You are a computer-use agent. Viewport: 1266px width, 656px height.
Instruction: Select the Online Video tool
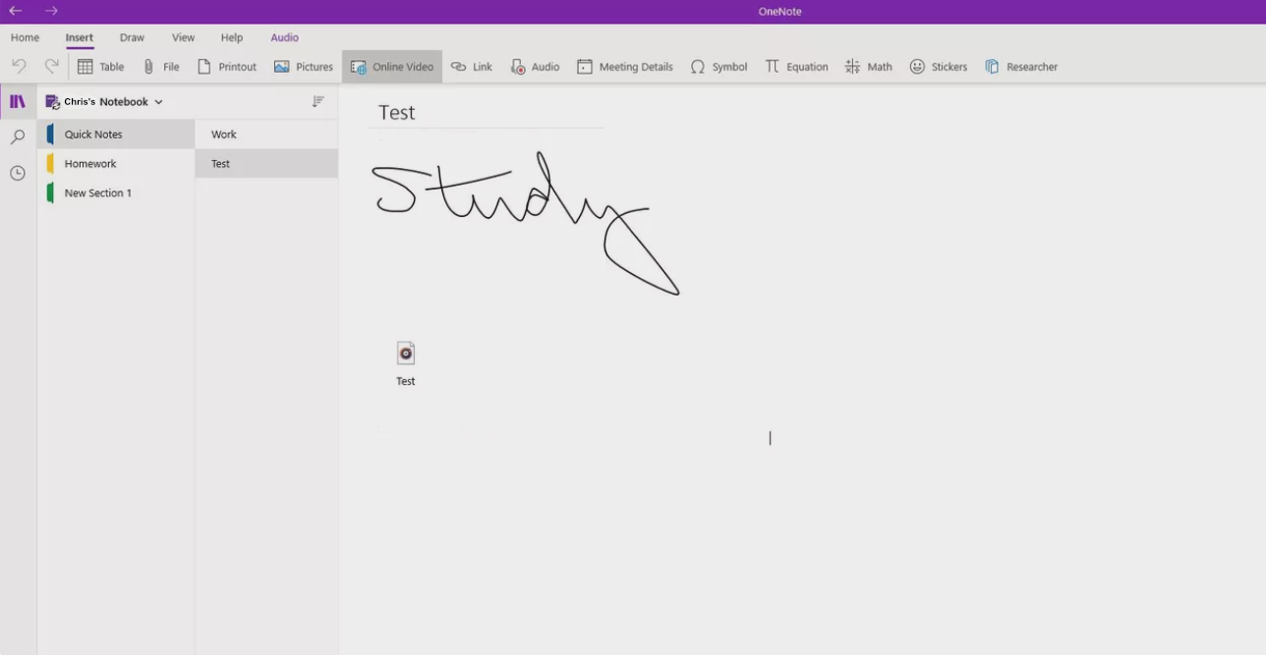[391, 66]
